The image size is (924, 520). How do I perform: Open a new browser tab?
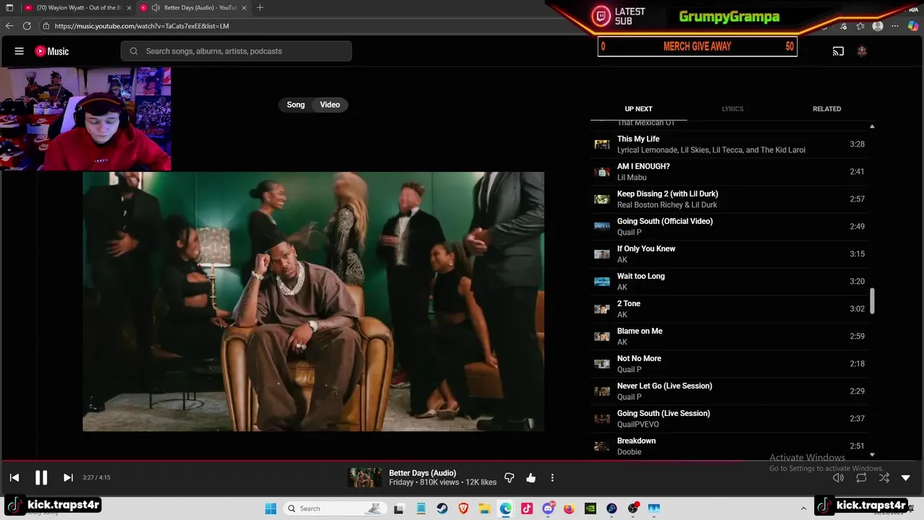(260, 8)
